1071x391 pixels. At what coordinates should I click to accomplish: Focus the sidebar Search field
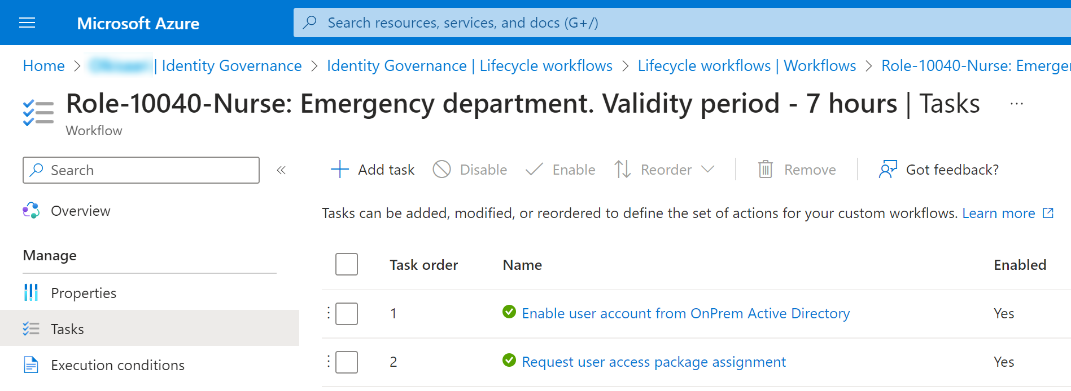[141, 170]
